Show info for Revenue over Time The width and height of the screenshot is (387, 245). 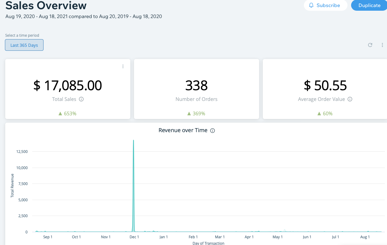213,131
